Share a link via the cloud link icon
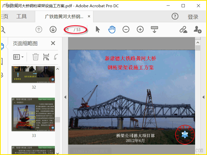Viewport: 207px width, 155px height. pos(183,29)
